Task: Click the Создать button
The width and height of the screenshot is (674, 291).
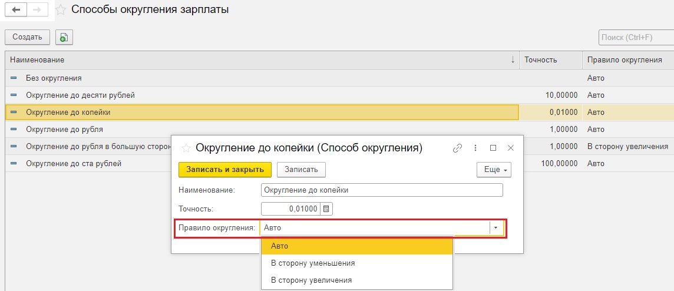Action: tap(28, 37)
